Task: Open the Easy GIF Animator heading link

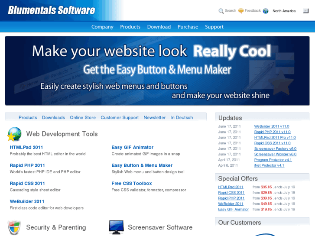Action: (x=133, y=147)
